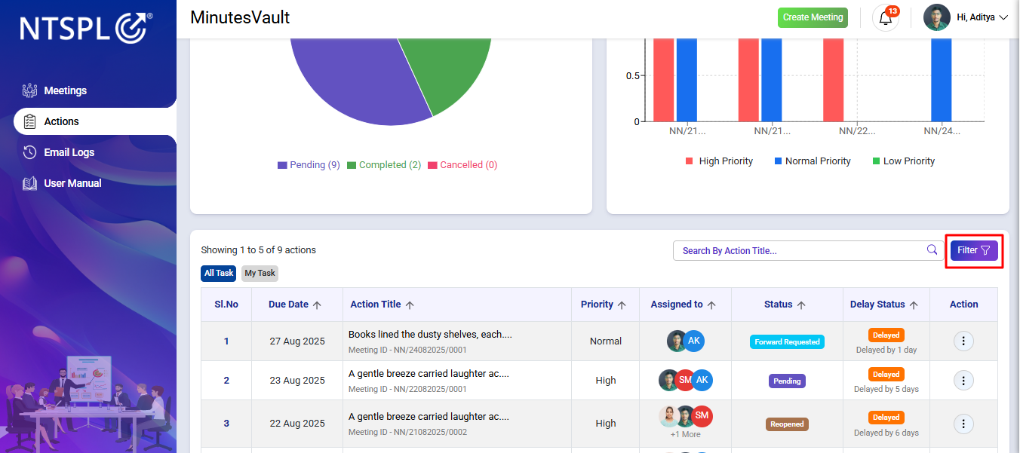Viewport: 1020px width, 453px height.
Task: Click Aditya's profile avatar picture
Action: pos(937,17)
